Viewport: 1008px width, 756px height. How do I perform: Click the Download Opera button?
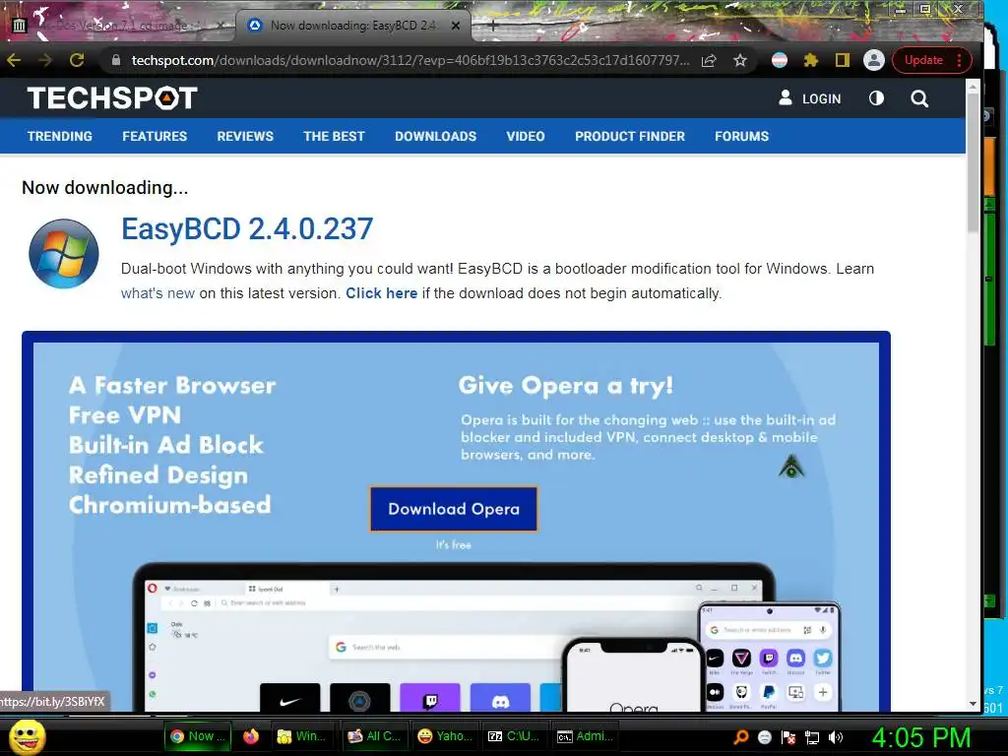pos(453,509)
